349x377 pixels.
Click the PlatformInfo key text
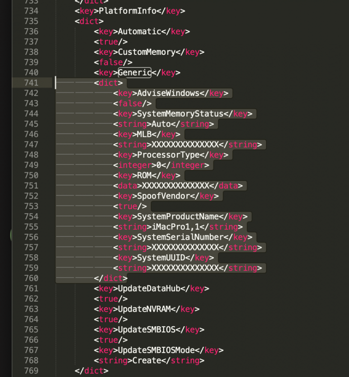point(128,11)
